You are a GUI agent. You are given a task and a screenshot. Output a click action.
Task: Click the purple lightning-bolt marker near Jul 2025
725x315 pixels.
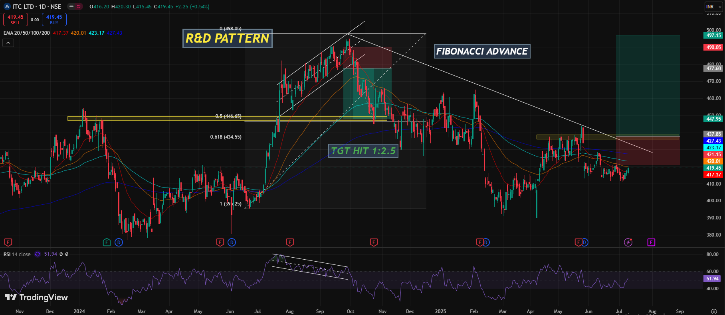[x=628, y=242]
